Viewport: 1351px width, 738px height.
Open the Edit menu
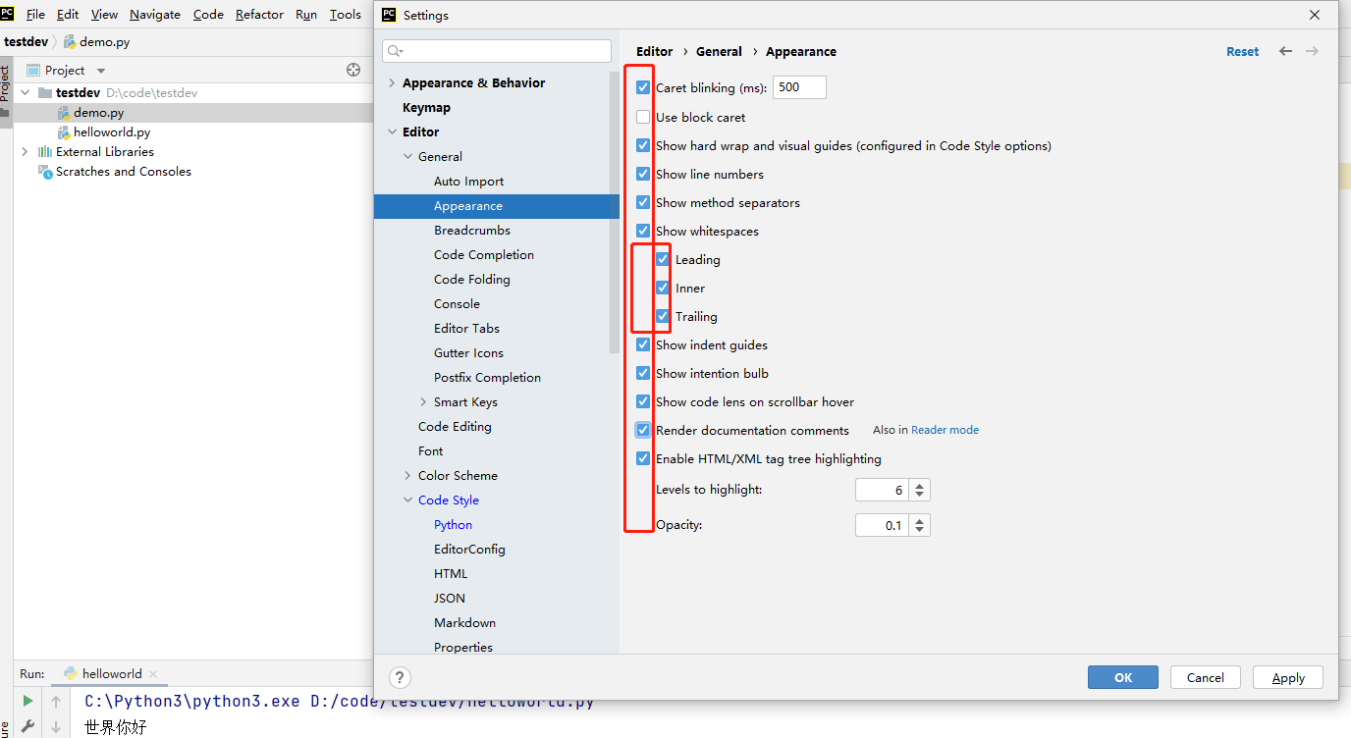pos(68,15)
